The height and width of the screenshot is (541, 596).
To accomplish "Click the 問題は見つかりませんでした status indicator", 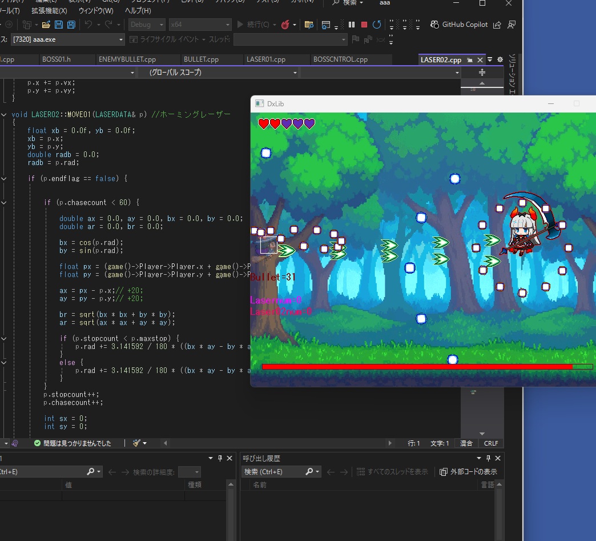I will click(x=73, y=443).
